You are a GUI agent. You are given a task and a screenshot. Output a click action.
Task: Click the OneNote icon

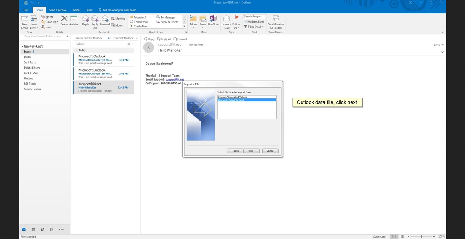(213, 21)
